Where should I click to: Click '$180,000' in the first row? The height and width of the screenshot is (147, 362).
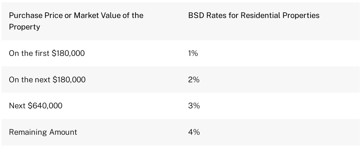click(68, 53)
